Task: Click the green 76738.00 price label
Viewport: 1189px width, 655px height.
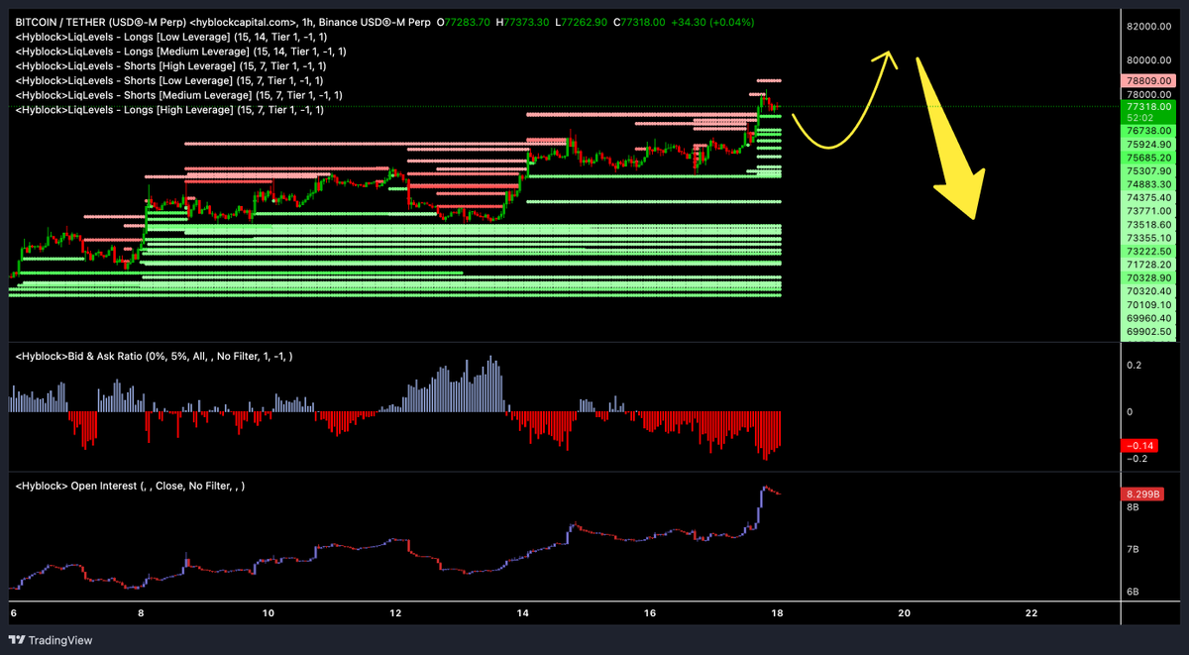Action: pyautogui.click(x=1149, y=130)
